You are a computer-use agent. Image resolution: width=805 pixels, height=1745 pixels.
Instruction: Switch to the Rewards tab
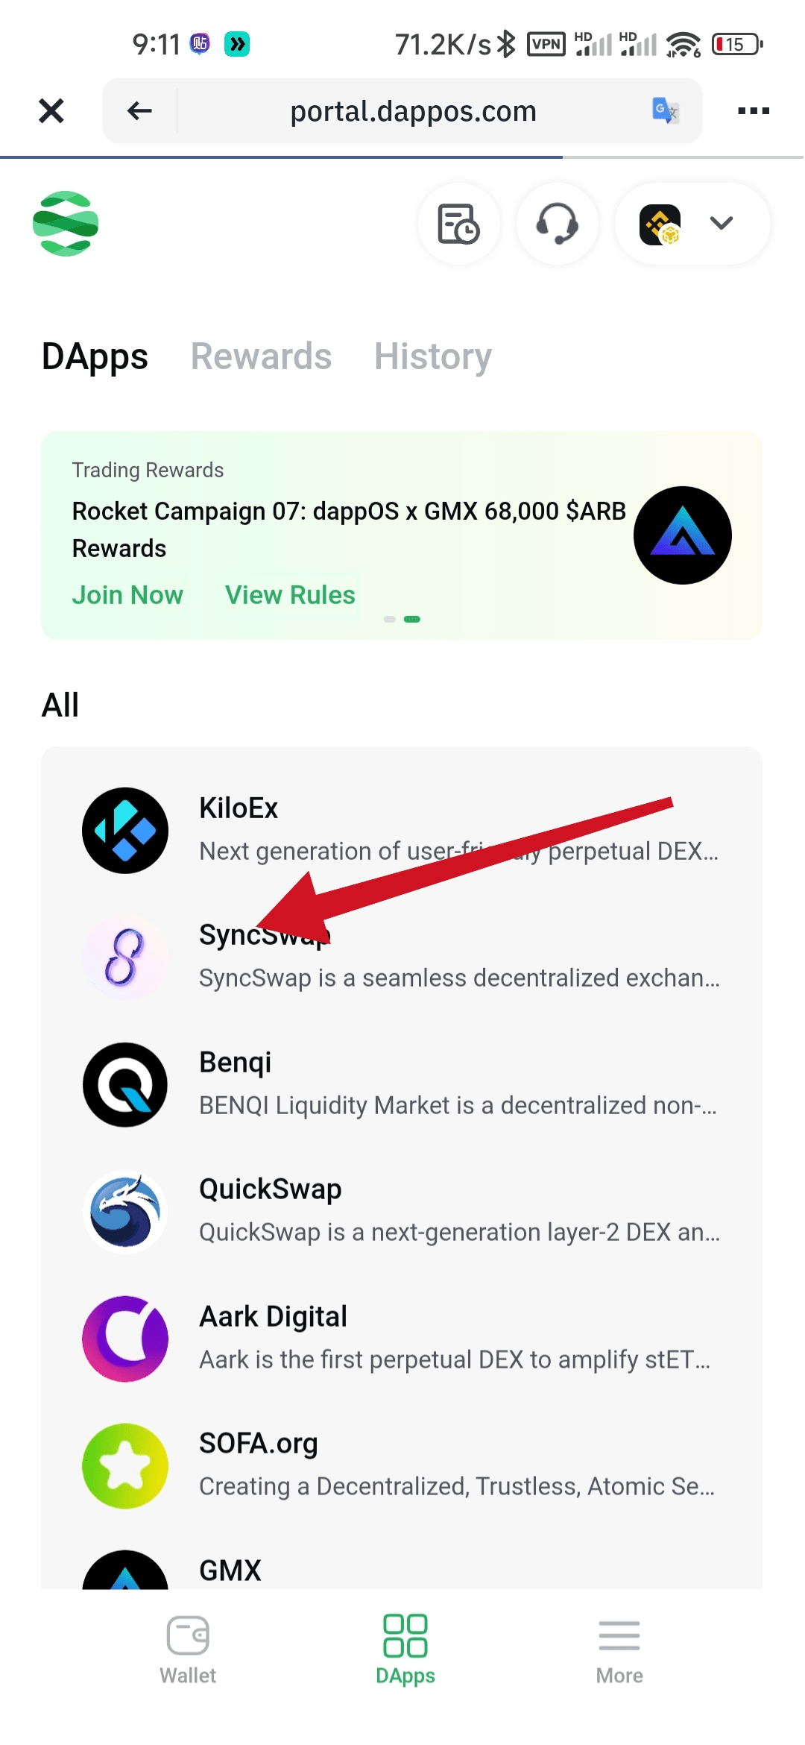click(x=261, y=356)
